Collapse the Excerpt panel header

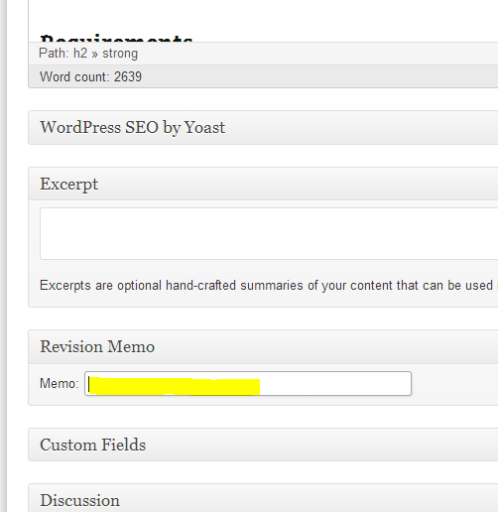(263, 184)
